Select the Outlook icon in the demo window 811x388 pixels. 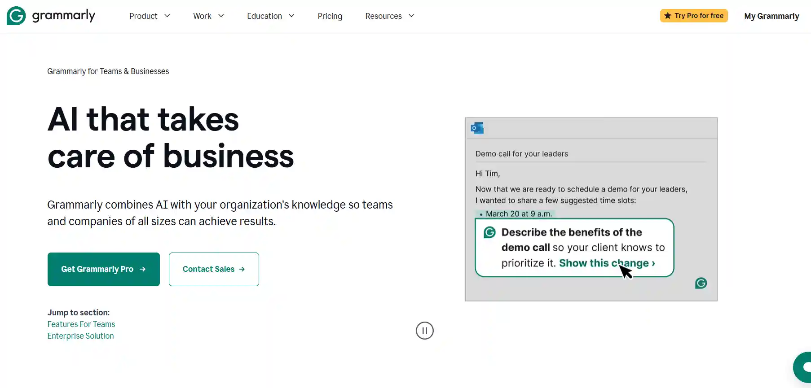tap(477, 128)
